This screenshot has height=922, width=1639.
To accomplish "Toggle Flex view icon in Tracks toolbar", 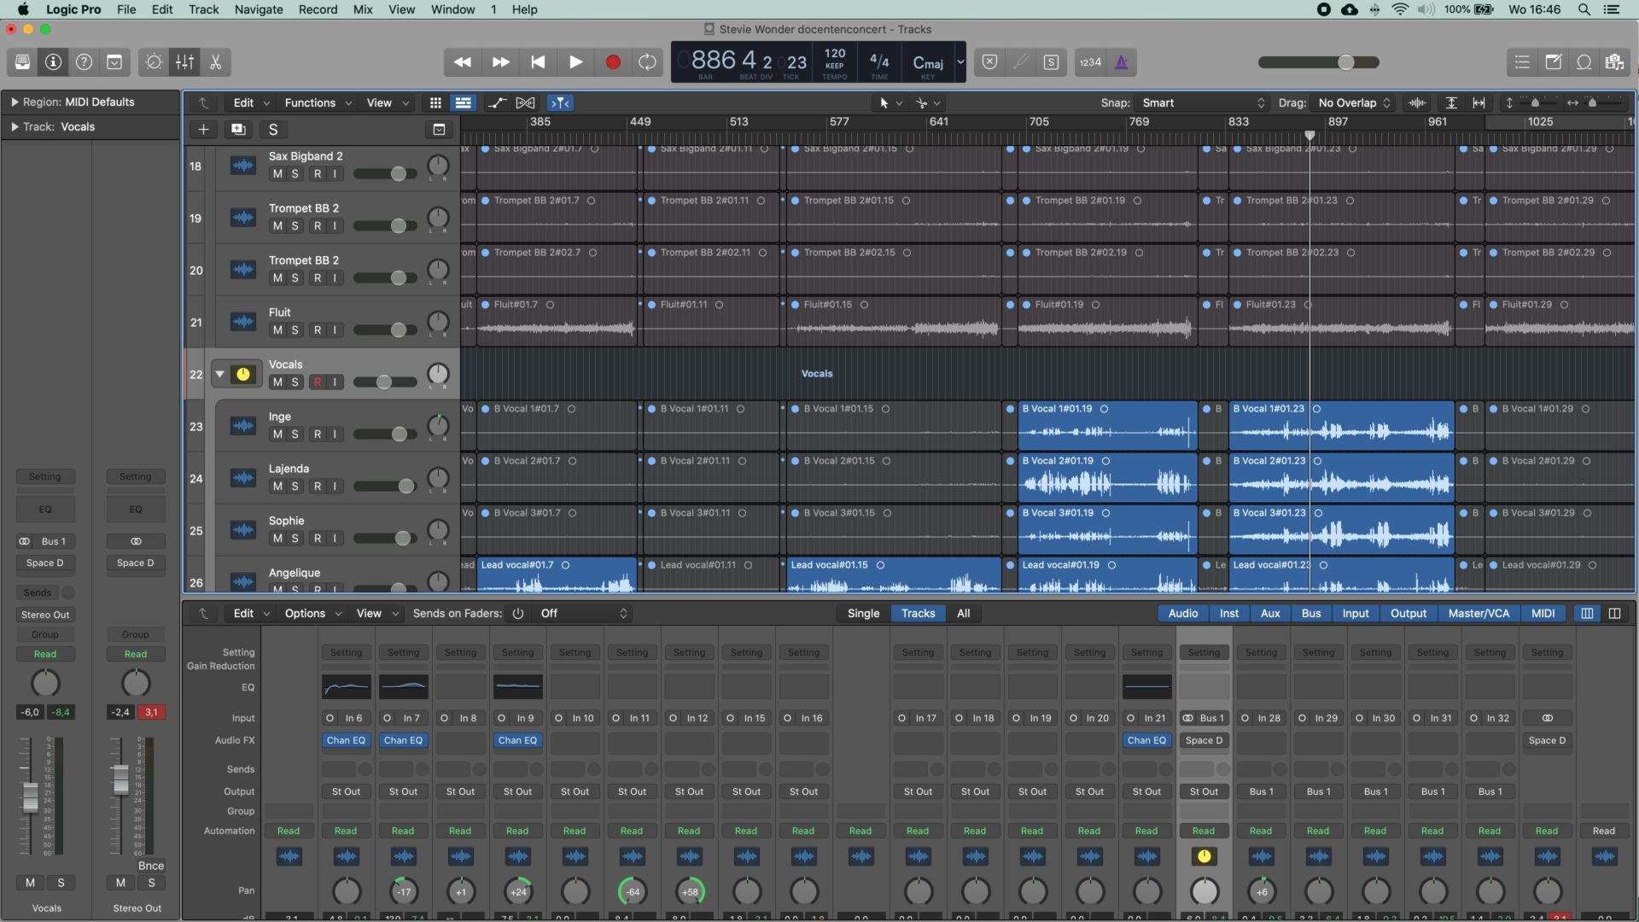I will 525,102.
